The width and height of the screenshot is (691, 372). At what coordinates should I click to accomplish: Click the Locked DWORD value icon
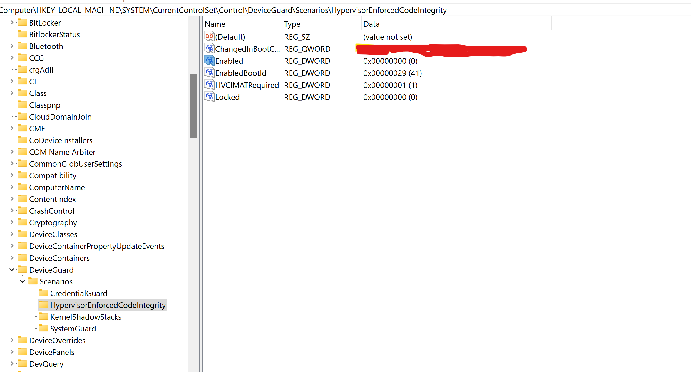pos(209,97)
